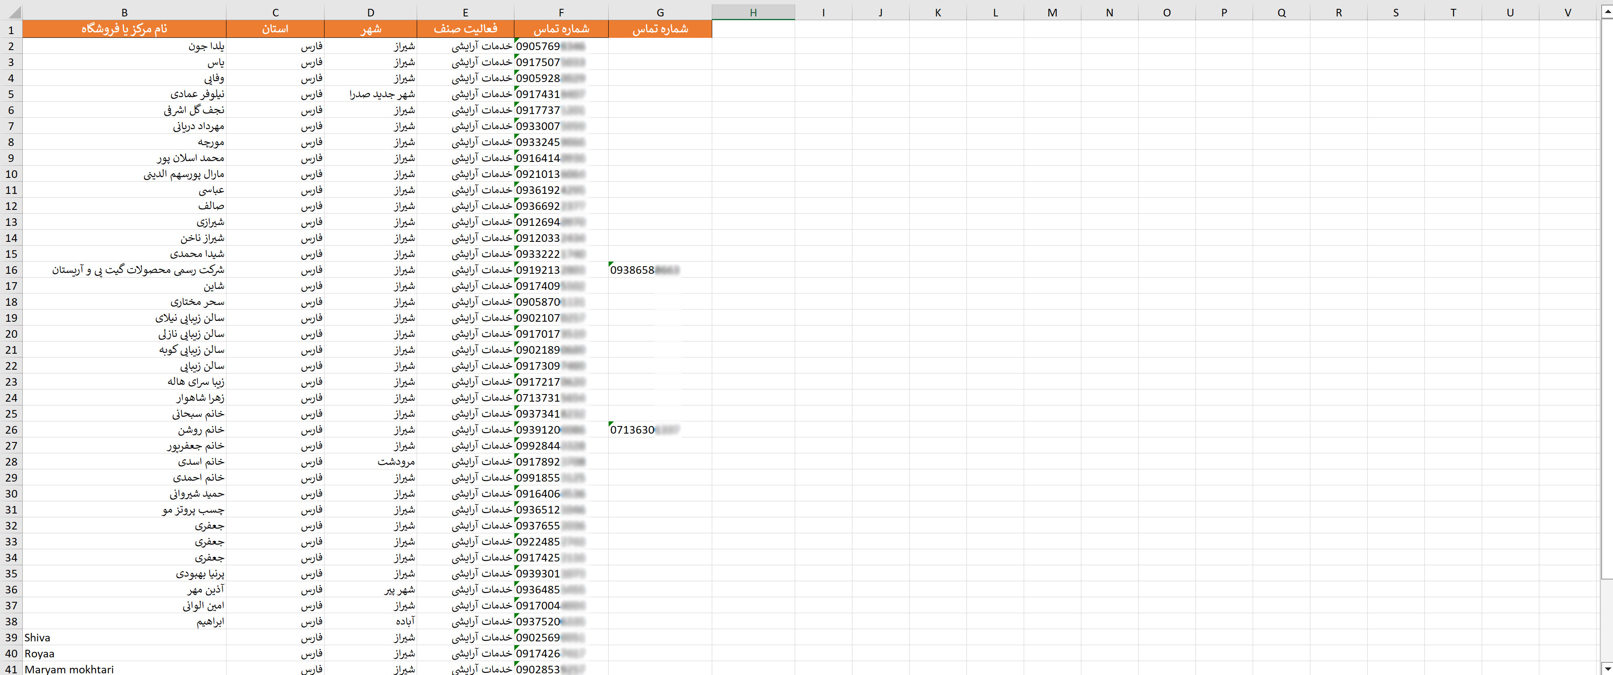Select cell 'مورچه'
Image resolution: width=1613 pixels, height=675 pixels.
(124, 141)
